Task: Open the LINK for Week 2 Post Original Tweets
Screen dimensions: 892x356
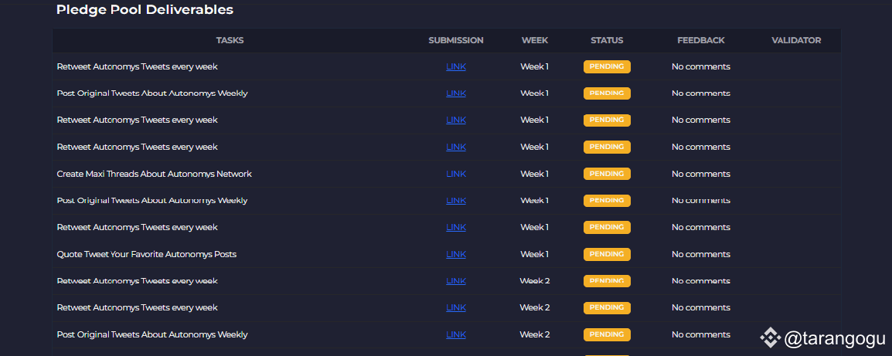Action: [x=456, y=334]
